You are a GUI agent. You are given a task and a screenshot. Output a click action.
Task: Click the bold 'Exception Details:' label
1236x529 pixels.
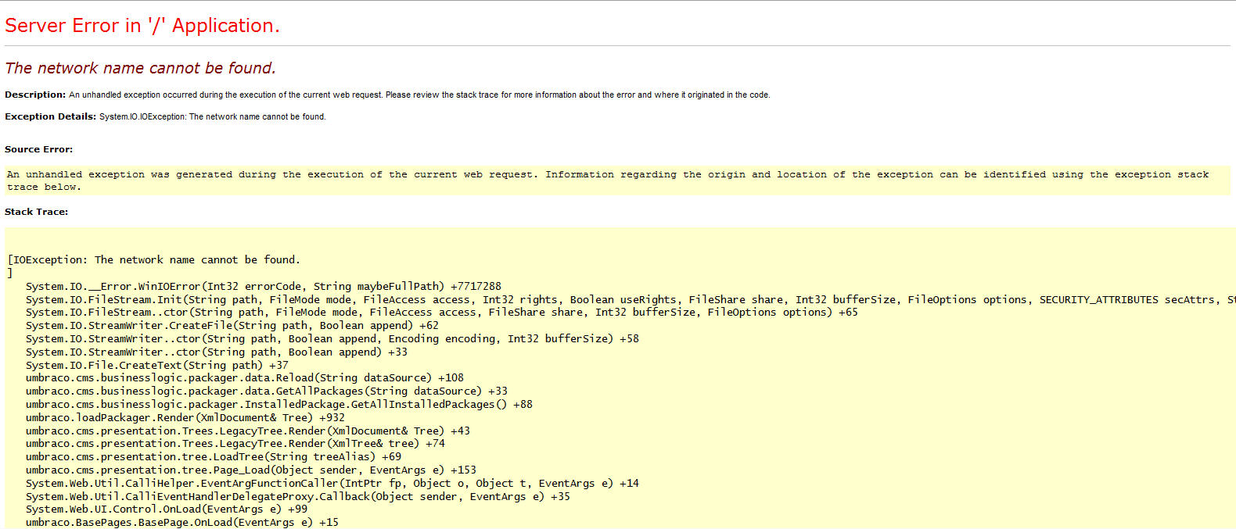[x=50, y=116]
